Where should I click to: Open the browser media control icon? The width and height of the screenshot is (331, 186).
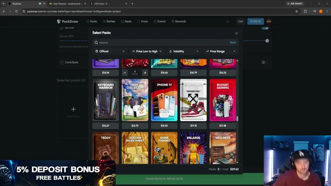tap(315, 11)
